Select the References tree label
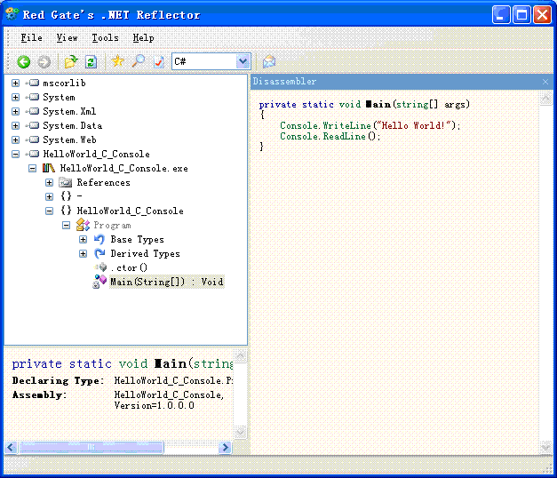Viewport: 557px width, 478px height. pyautogui.click(x=103, y=182)
